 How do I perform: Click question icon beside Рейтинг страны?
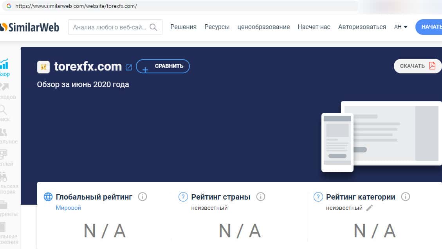coord(183,197)
